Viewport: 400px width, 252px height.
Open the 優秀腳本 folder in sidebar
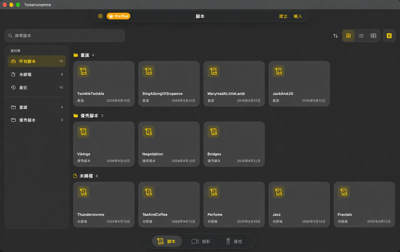pyautogui.click(x=37, y=120)
